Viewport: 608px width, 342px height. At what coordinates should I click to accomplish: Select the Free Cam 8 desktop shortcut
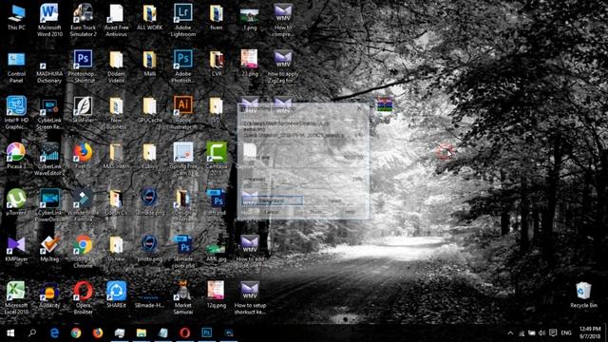[x=183, y=159]
